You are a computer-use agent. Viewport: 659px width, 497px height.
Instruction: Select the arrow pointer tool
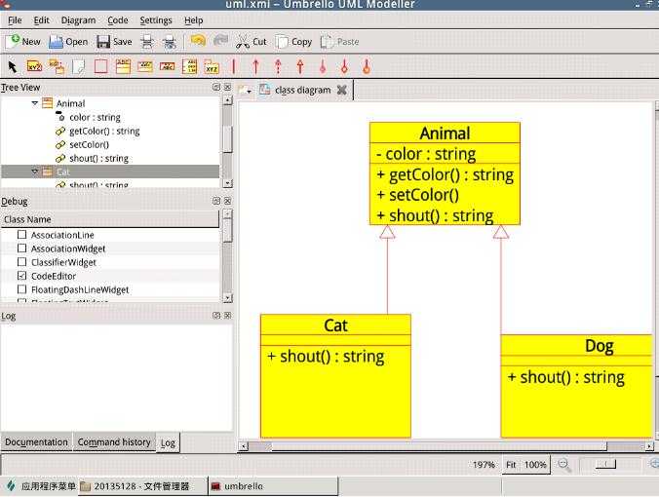13,66
